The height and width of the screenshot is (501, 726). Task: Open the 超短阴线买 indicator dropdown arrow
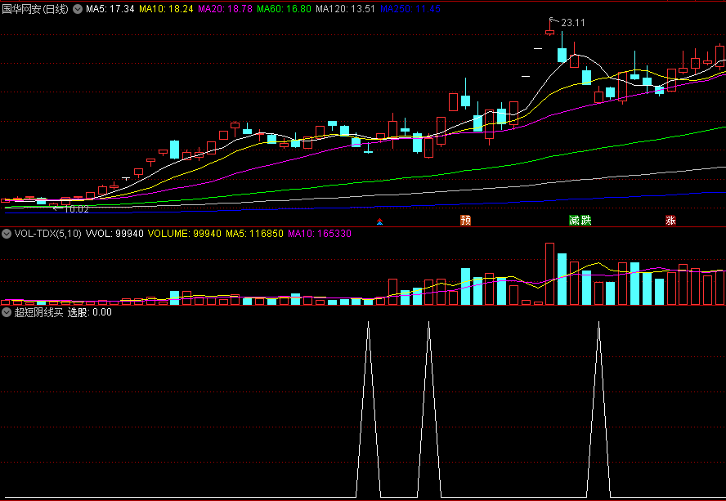pyautogui.click(x=7, y=312)
